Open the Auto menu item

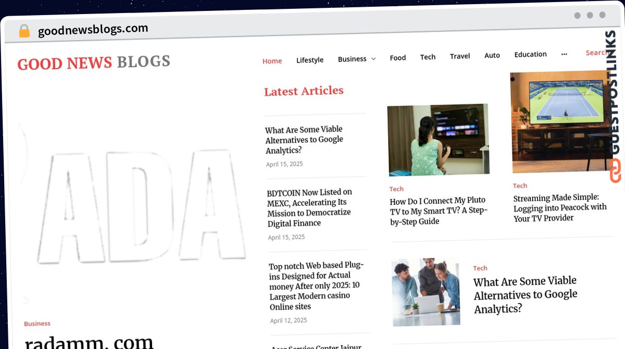coord(492,55)
